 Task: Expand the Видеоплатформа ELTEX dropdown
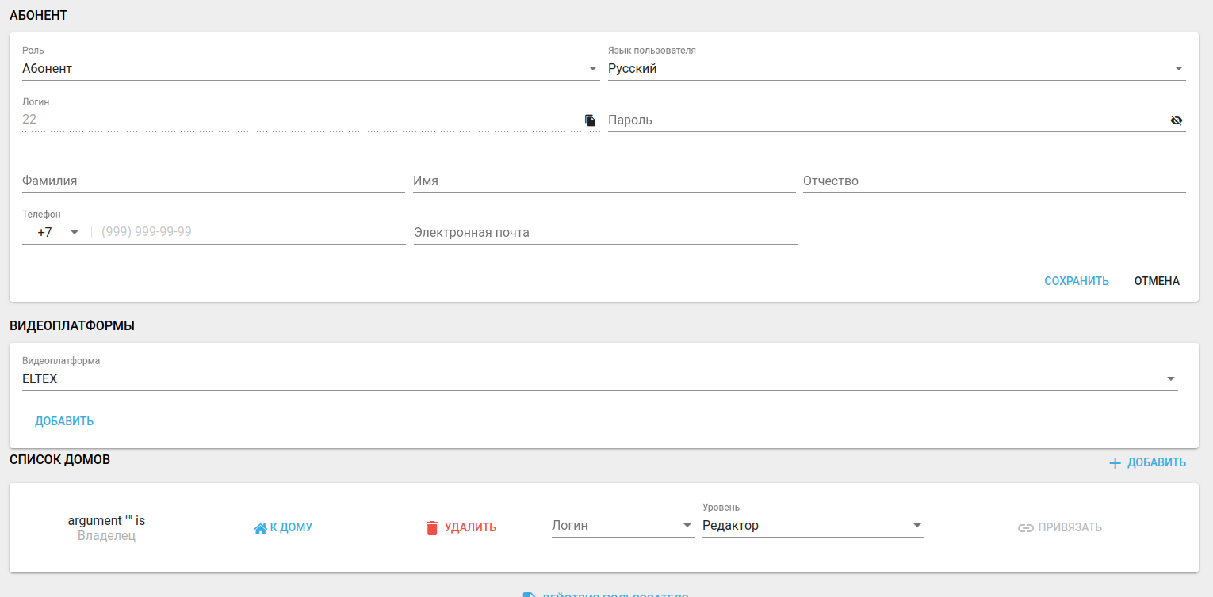point(599,379)
